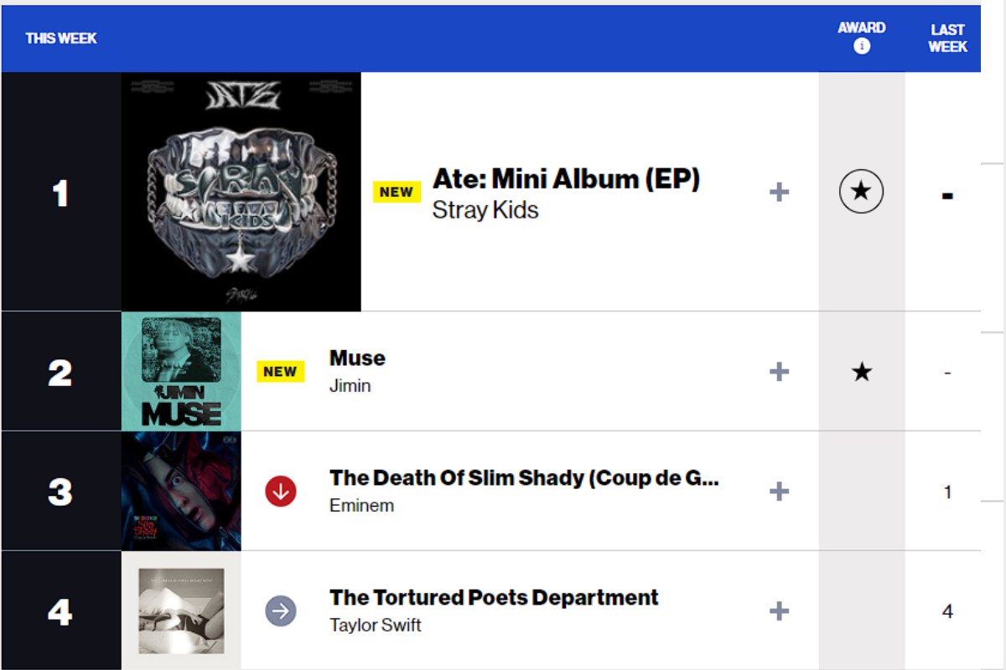The height and width of the screenshot is (670, 1006).
Task: Add Ate: Mini Album to your list via plus icon
Action: pos(780,191)
